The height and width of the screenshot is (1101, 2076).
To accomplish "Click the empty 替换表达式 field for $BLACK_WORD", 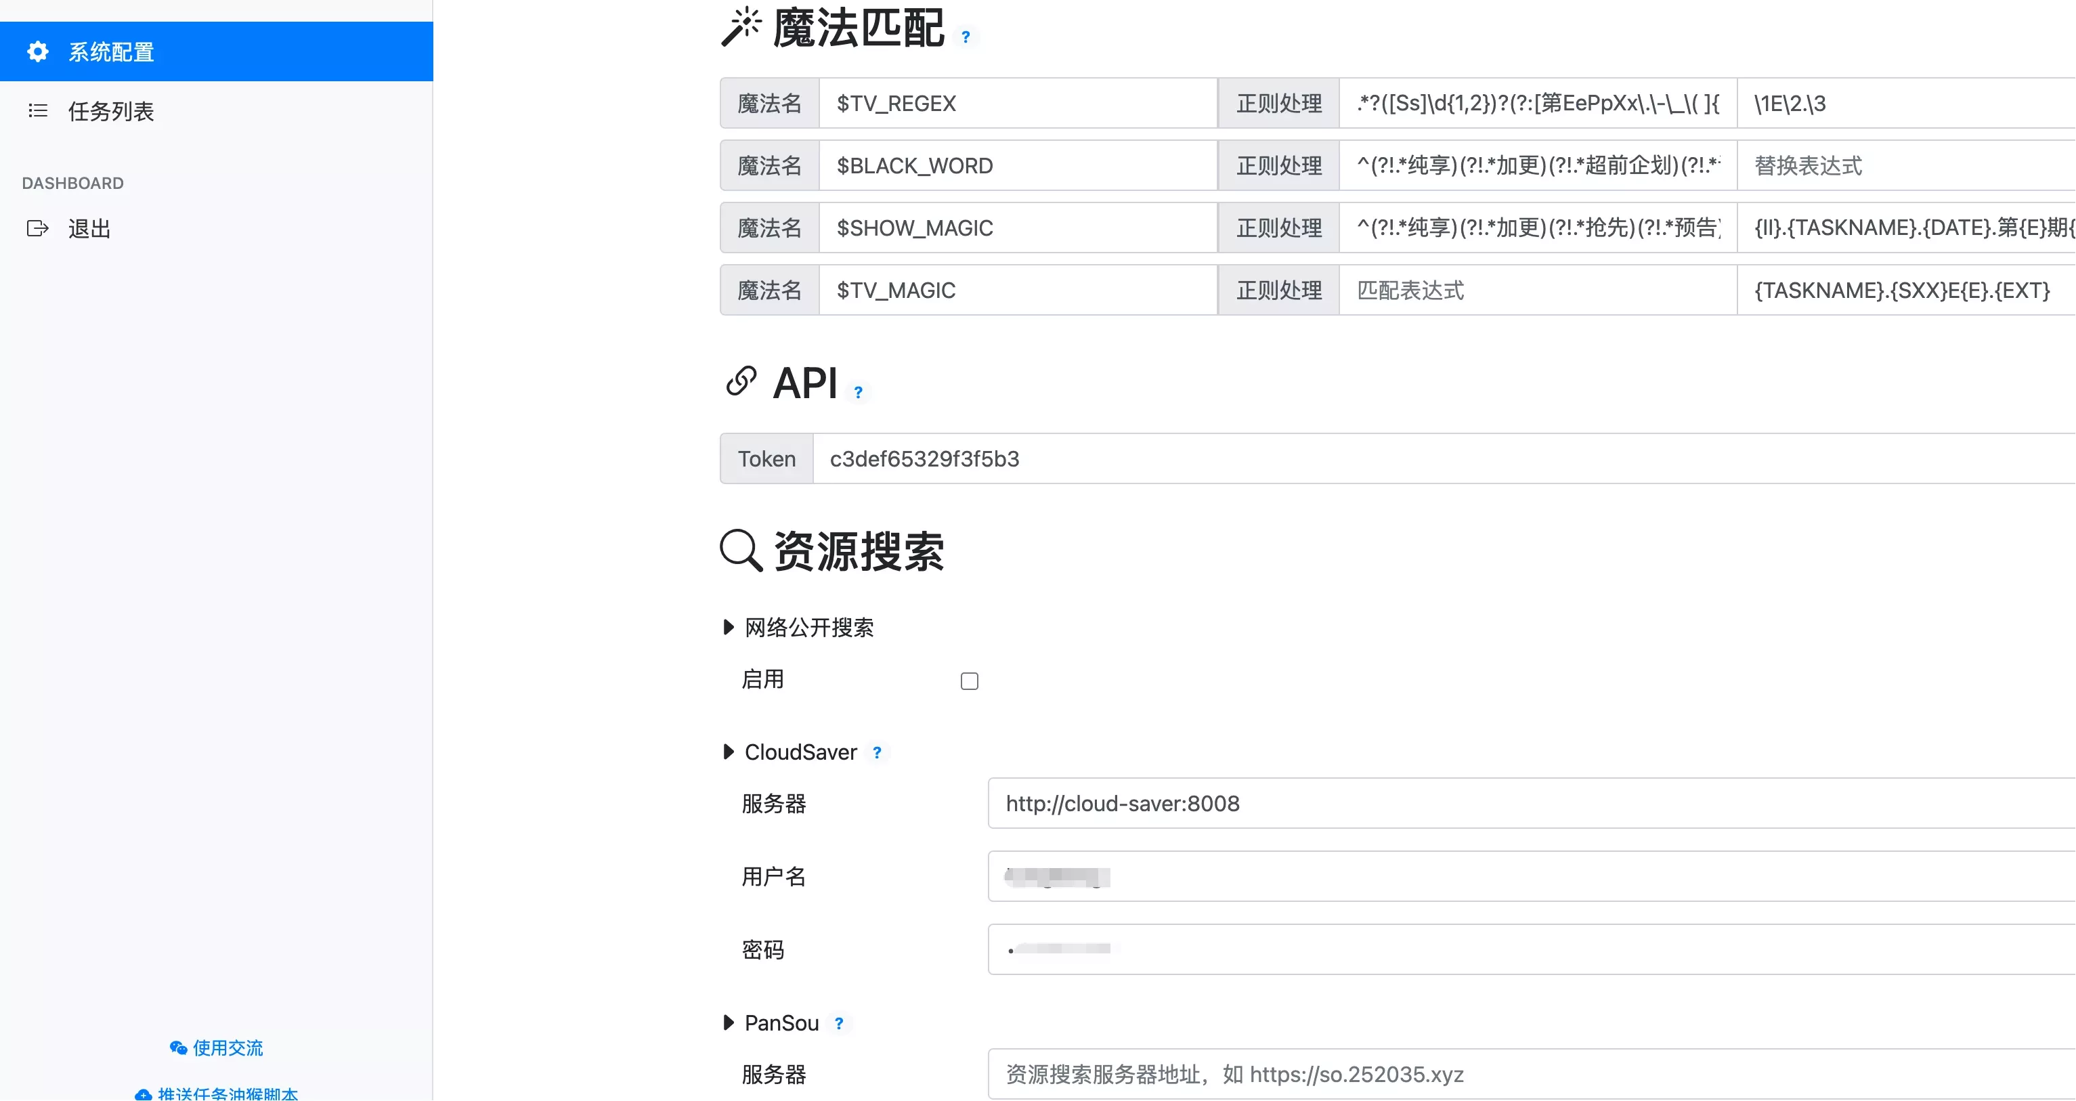I will tap(1907, 165).
